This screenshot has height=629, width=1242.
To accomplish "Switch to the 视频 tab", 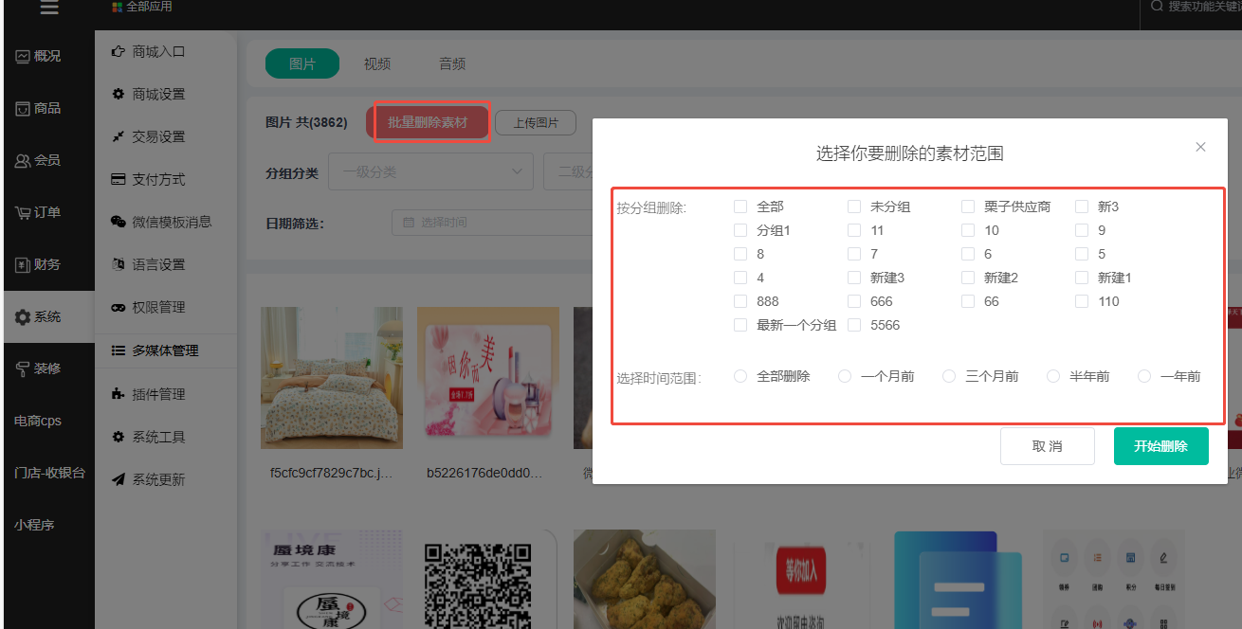I will (x=376, y=63).
